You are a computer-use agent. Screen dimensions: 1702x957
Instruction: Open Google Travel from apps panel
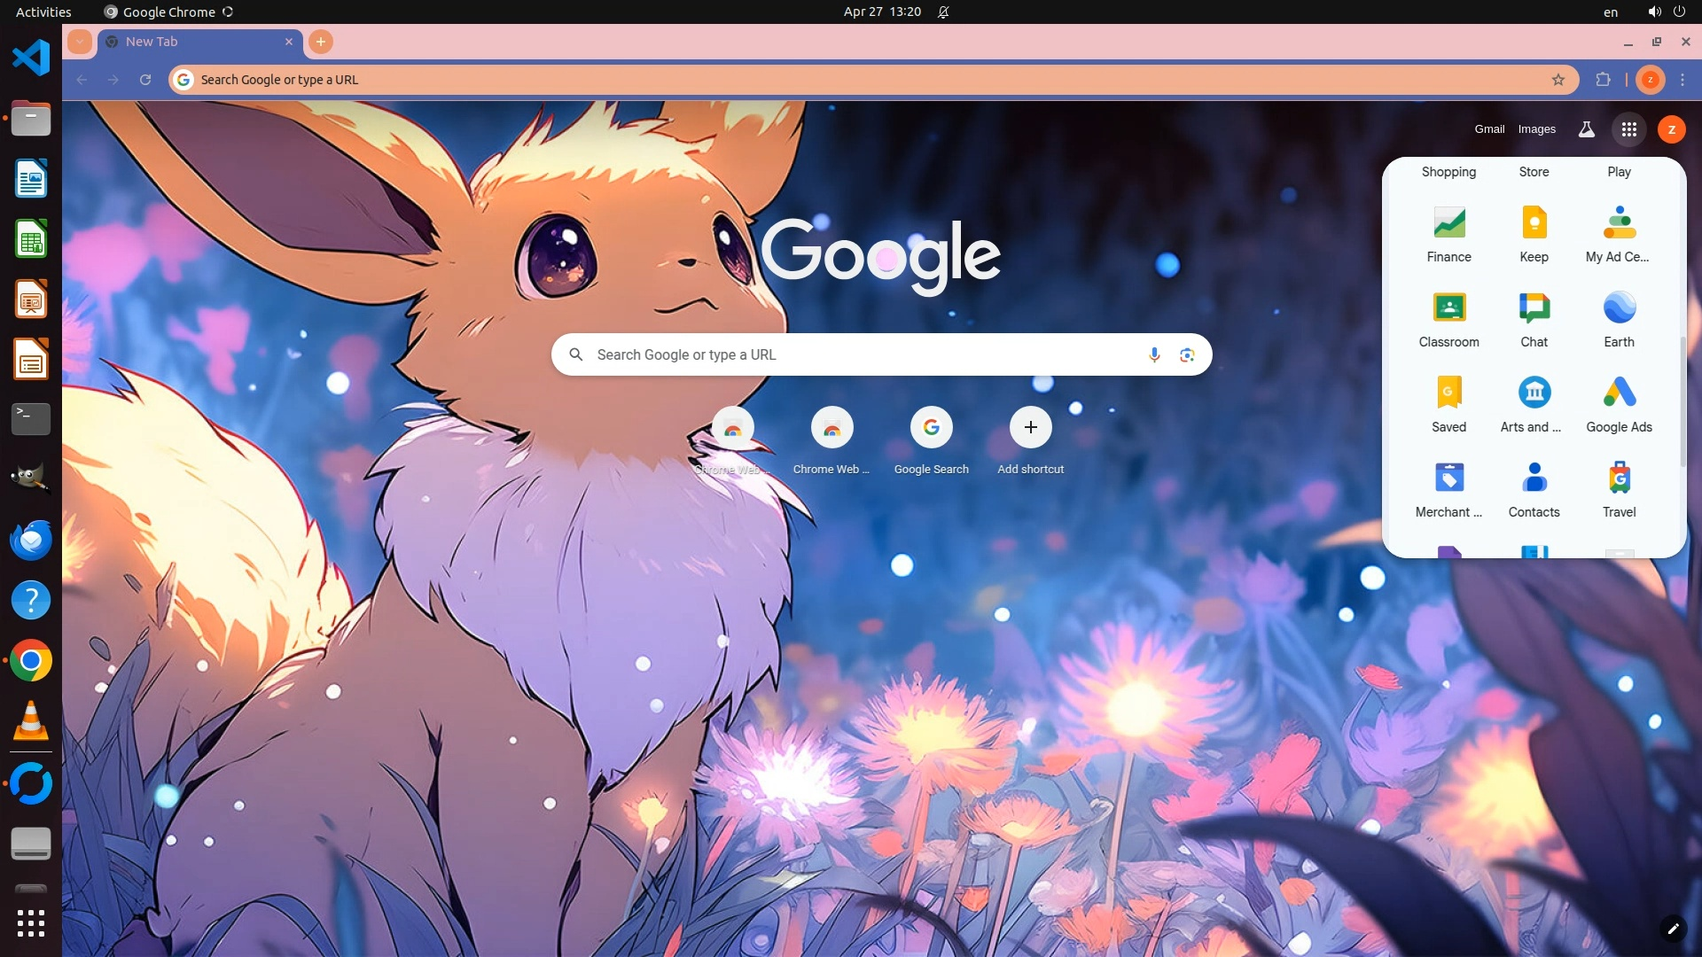click(x=1619, y=488)
